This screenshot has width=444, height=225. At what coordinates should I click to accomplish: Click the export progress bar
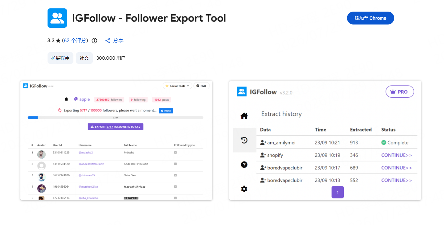pyautogui.click(x=115, y=118)
